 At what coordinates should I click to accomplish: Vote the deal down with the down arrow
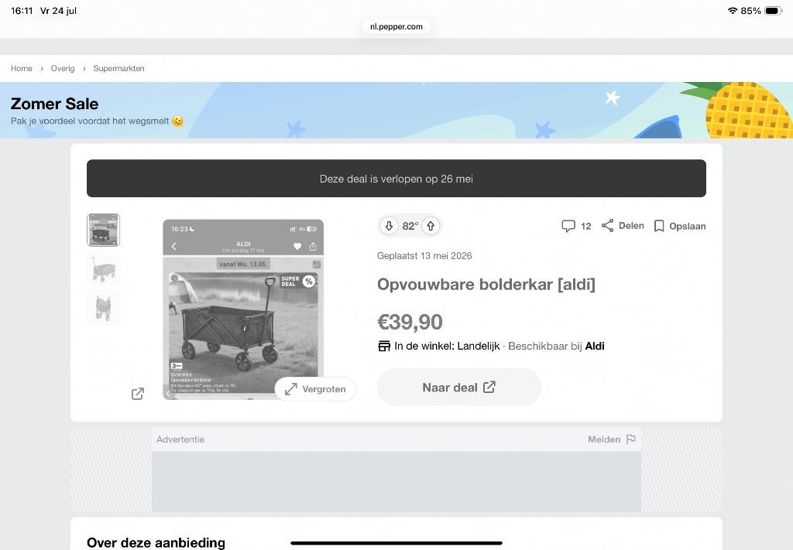389,226
